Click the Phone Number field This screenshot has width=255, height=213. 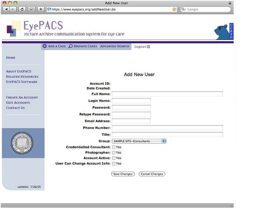point(167,128)
